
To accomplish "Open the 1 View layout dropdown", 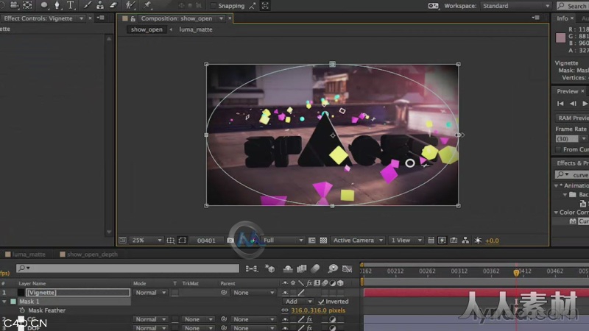I will 406,241.
